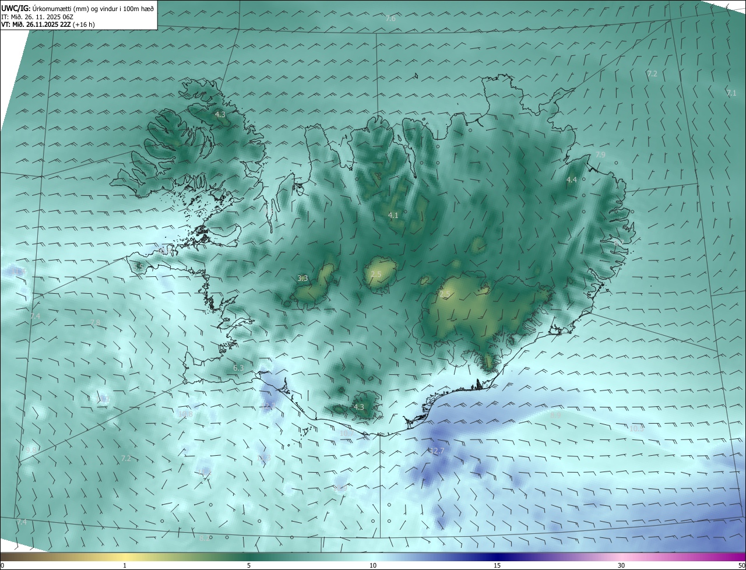746x570 pixels.
Task: Click the 10.8 value label on the map
Action: [185, 414]
